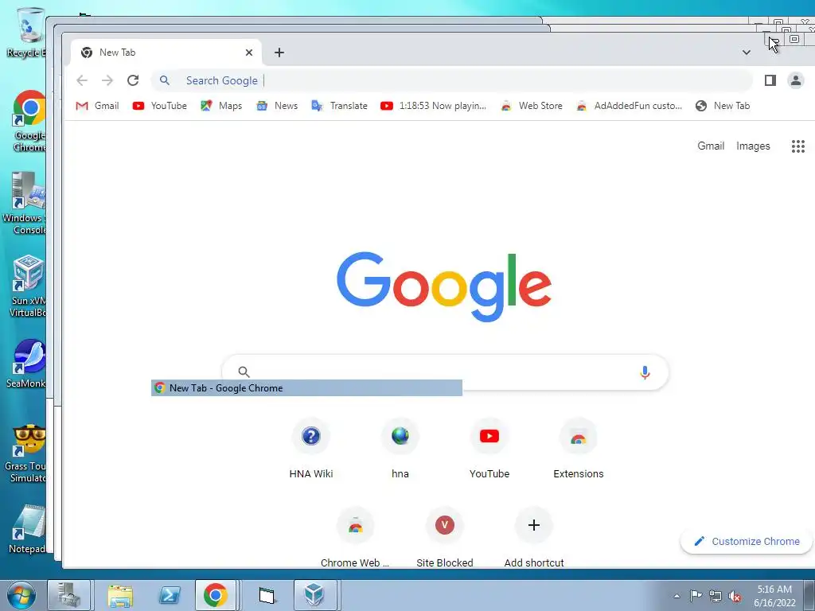Select the SeaMonkey desktop shortcut

coord(26,364)
